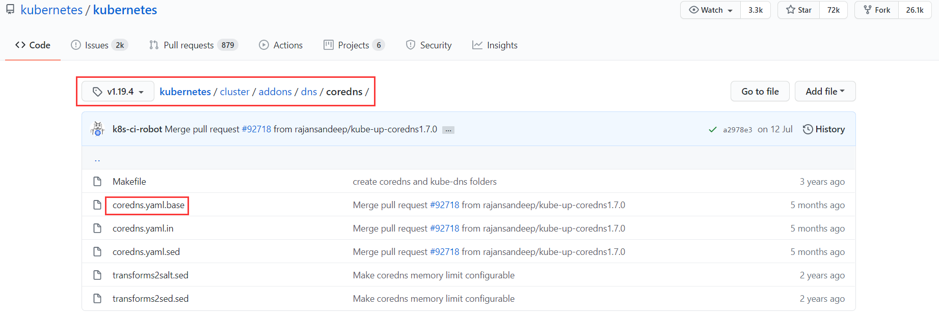This screenshot has height=315, width=939.
Task: Open the Pull requests tab
Action: (x=194, y=45)
